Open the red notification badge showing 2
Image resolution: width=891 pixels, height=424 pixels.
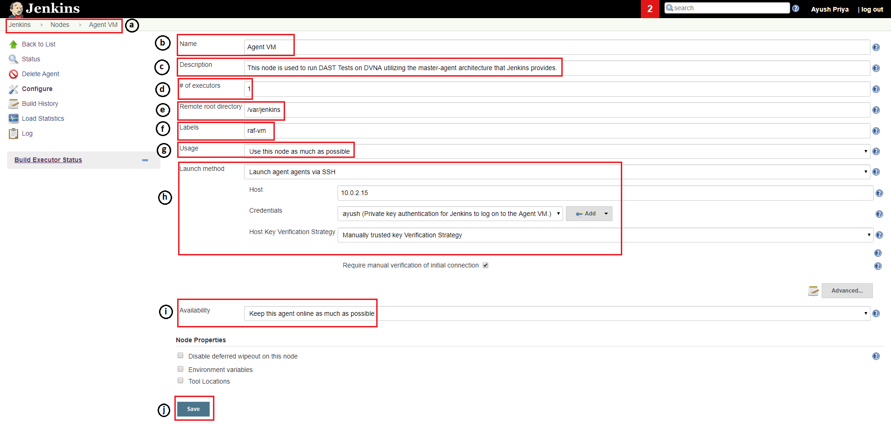tap(650, 9)
